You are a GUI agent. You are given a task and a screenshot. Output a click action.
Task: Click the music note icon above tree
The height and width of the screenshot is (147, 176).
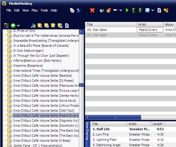pos(33,26)
